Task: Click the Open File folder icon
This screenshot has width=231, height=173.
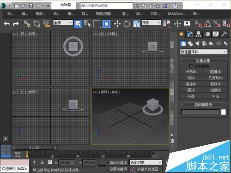Action: tap(24, 6)
